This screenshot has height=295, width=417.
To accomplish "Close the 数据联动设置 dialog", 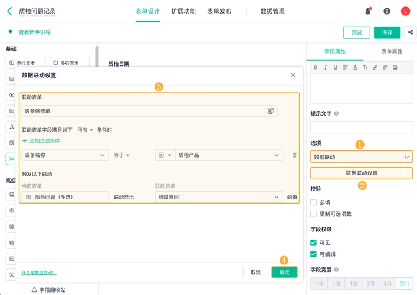I will (293, 75).
